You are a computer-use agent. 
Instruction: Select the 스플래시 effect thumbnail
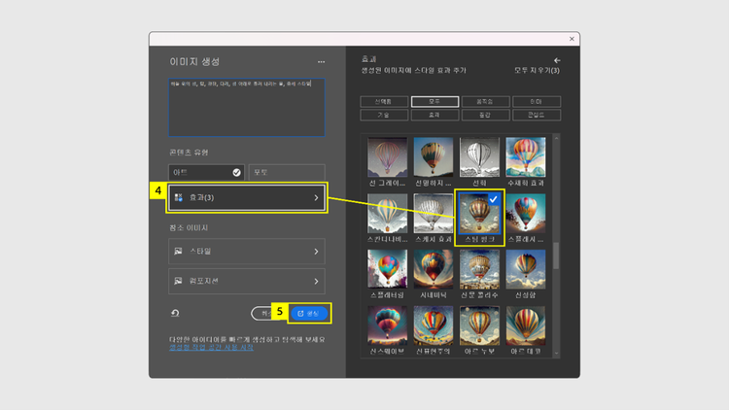(x=525, y=214)
